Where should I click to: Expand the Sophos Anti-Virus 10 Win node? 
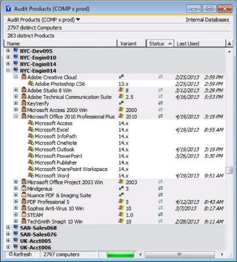click(16, 208)
